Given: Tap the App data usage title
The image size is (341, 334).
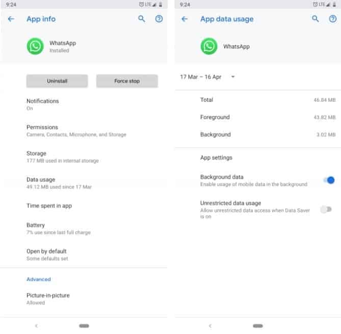Looking at the screenshot, I should tap(227, 19).
